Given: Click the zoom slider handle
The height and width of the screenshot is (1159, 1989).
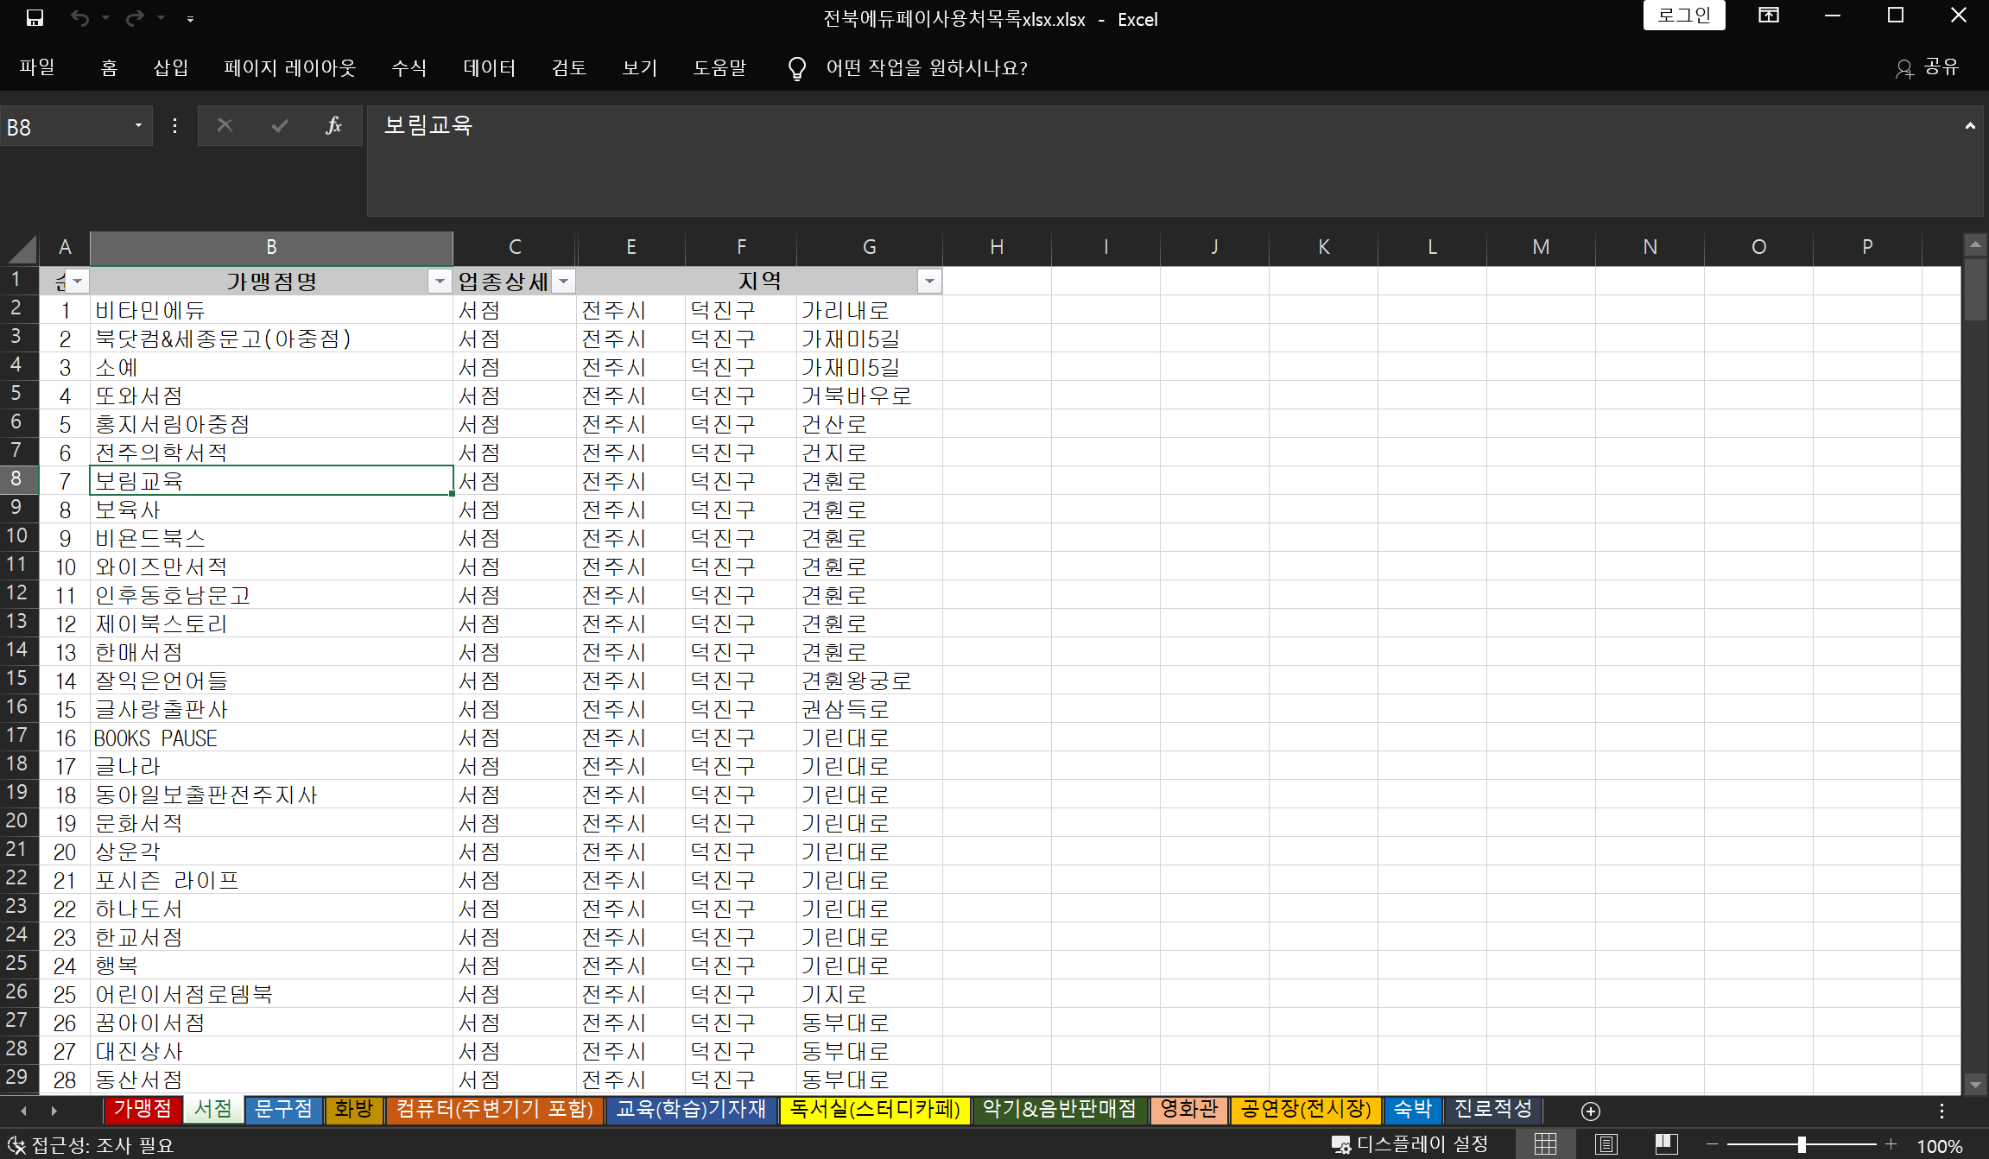Looking at the screenshot, I should pos(1802,1145).
